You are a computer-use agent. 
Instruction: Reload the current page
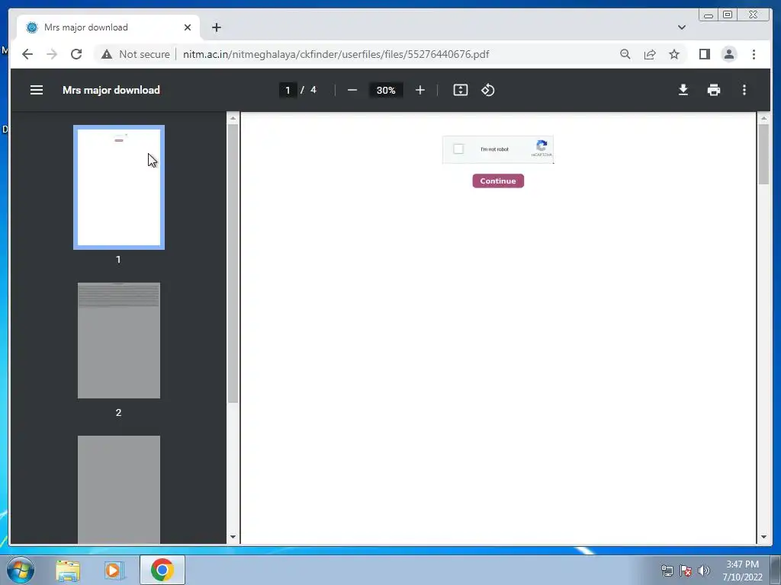(76, 54)
